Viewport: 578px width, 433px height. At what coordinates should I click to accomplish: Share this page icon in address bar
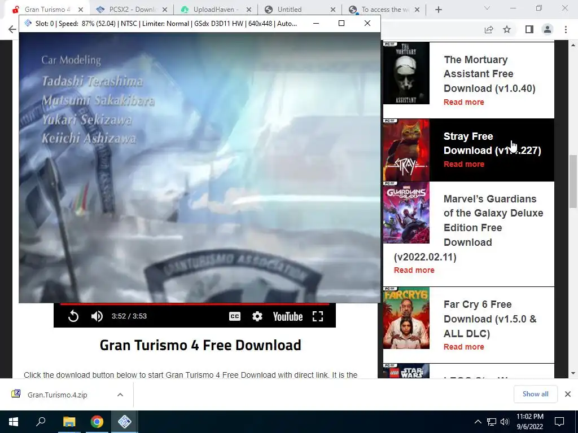pos(489,29)
